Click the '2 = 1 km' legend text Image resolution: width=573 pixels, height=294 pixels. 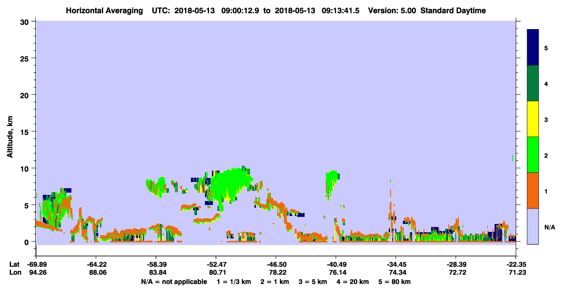coord(275,282)
